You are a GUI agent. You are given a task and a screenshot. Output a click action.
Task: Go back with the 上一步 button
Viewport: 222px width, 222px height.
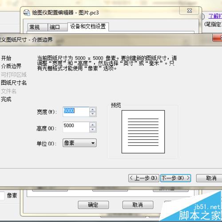click(143, 178)
